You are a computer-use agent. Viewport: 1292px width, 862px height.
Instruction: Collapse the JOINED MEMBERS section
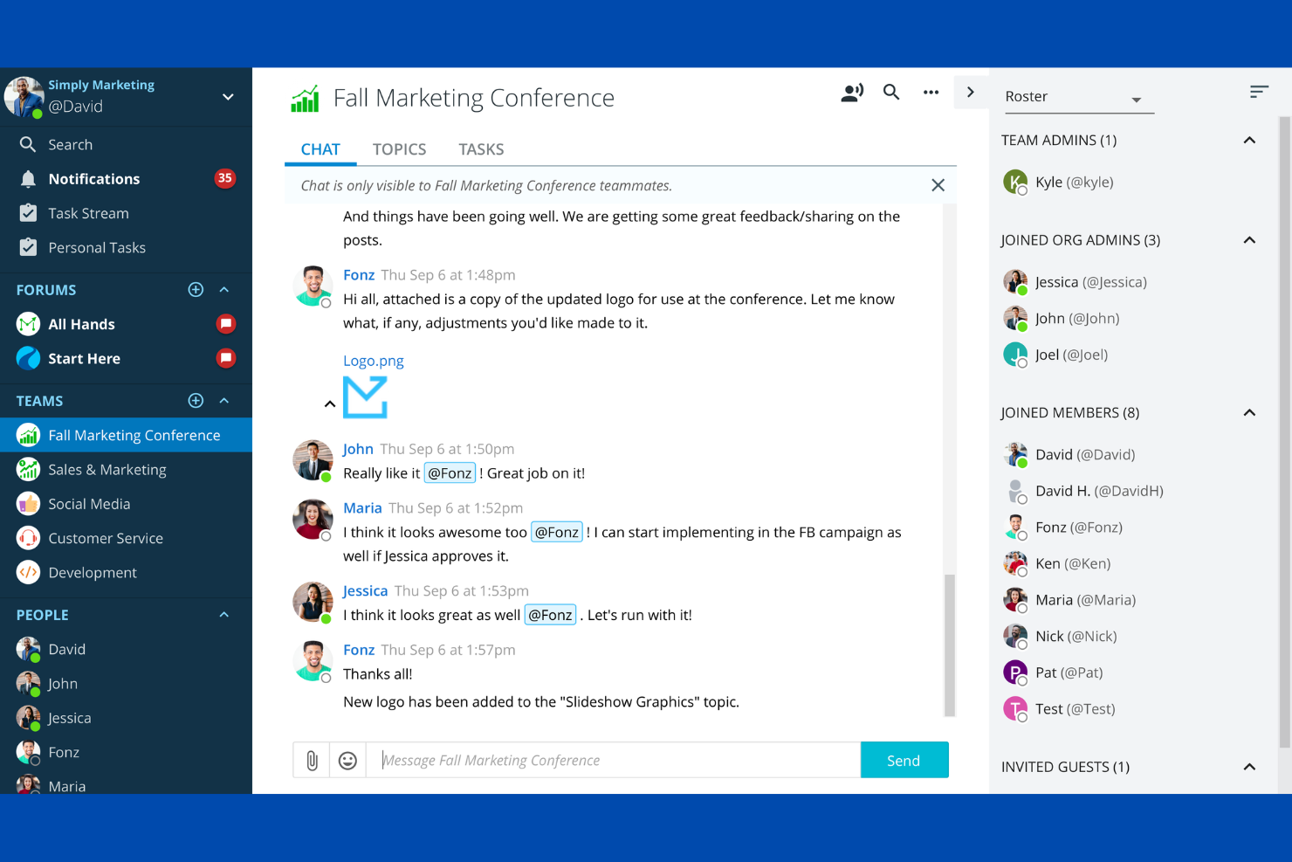tap(1249, 412)
